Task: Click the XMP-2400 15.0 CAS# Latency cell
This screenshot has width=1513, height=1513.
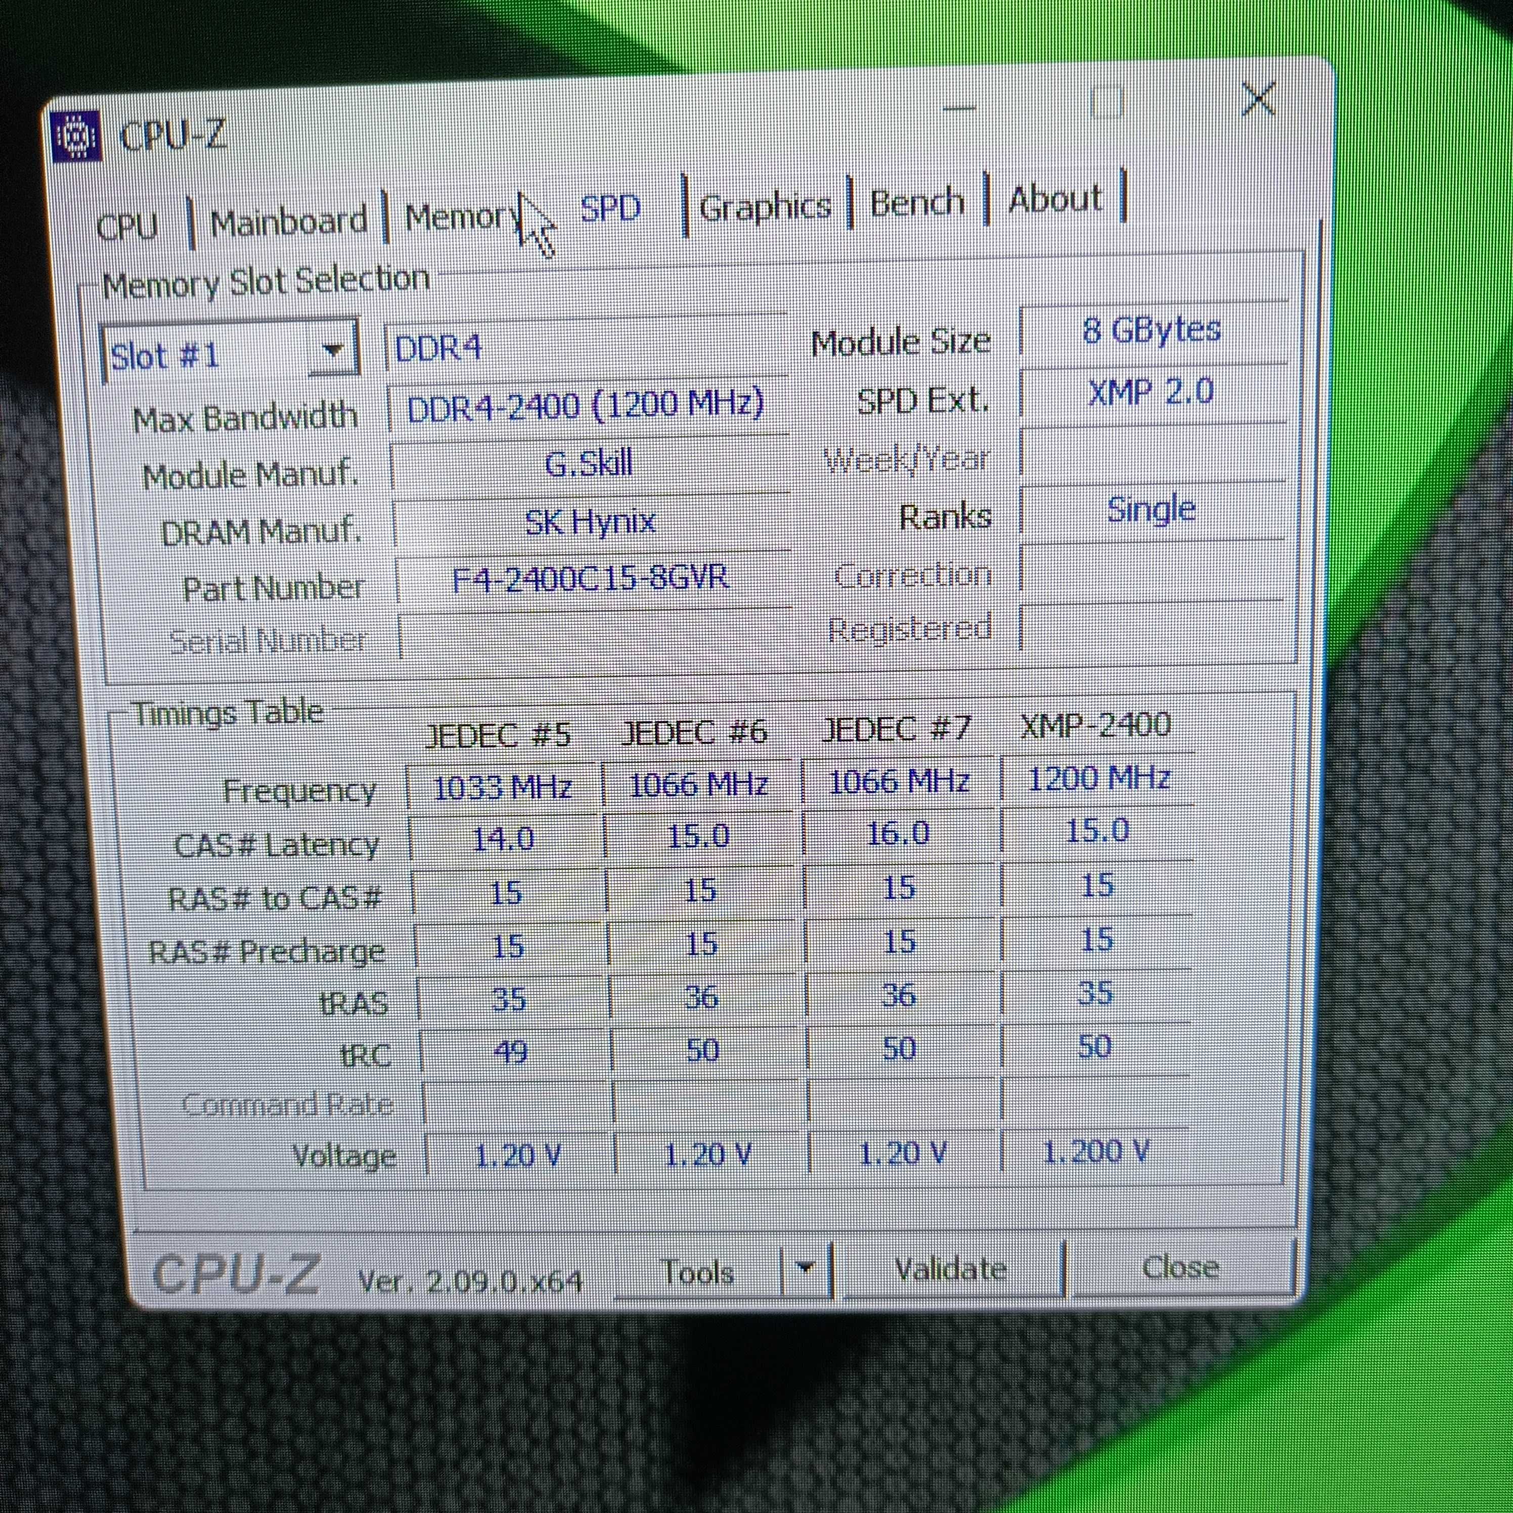Action: click(1098, 830)
